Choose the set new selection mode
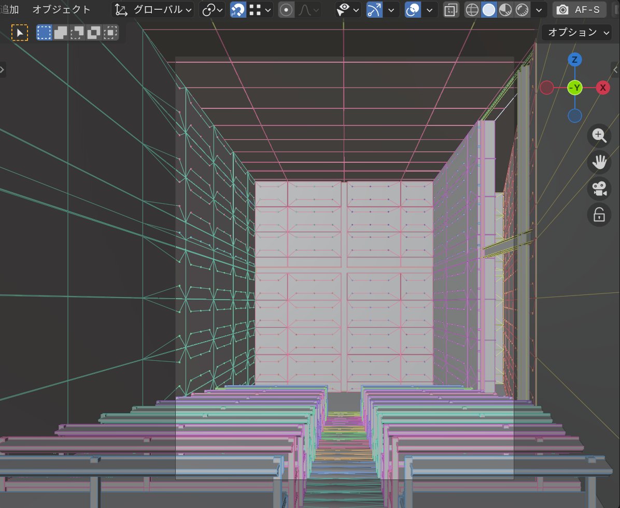This screenshot has width=620, height=508. pyautogui.click(x=44, y=33)
